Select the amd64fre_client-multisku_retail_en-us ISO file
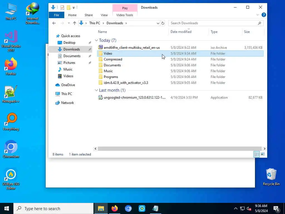Viewport: 285px width, 214px height. tap(180, 47)
